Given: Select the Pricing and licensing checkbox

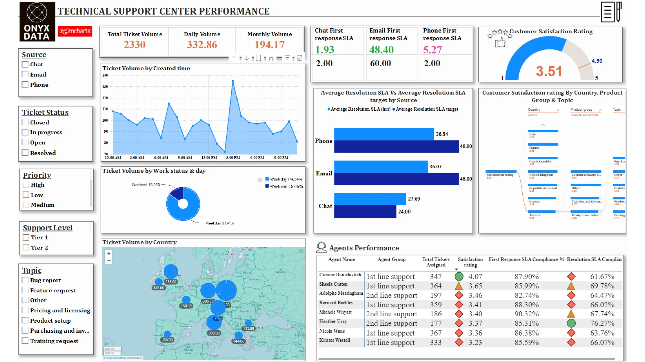Looking at the screenshot, I should 25,310.
